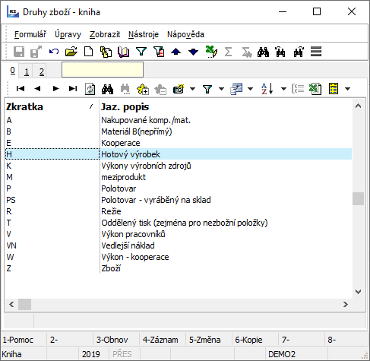Open the camera icon dropdown arrow
Screen dimensions: 370x361
coord(193,89)
